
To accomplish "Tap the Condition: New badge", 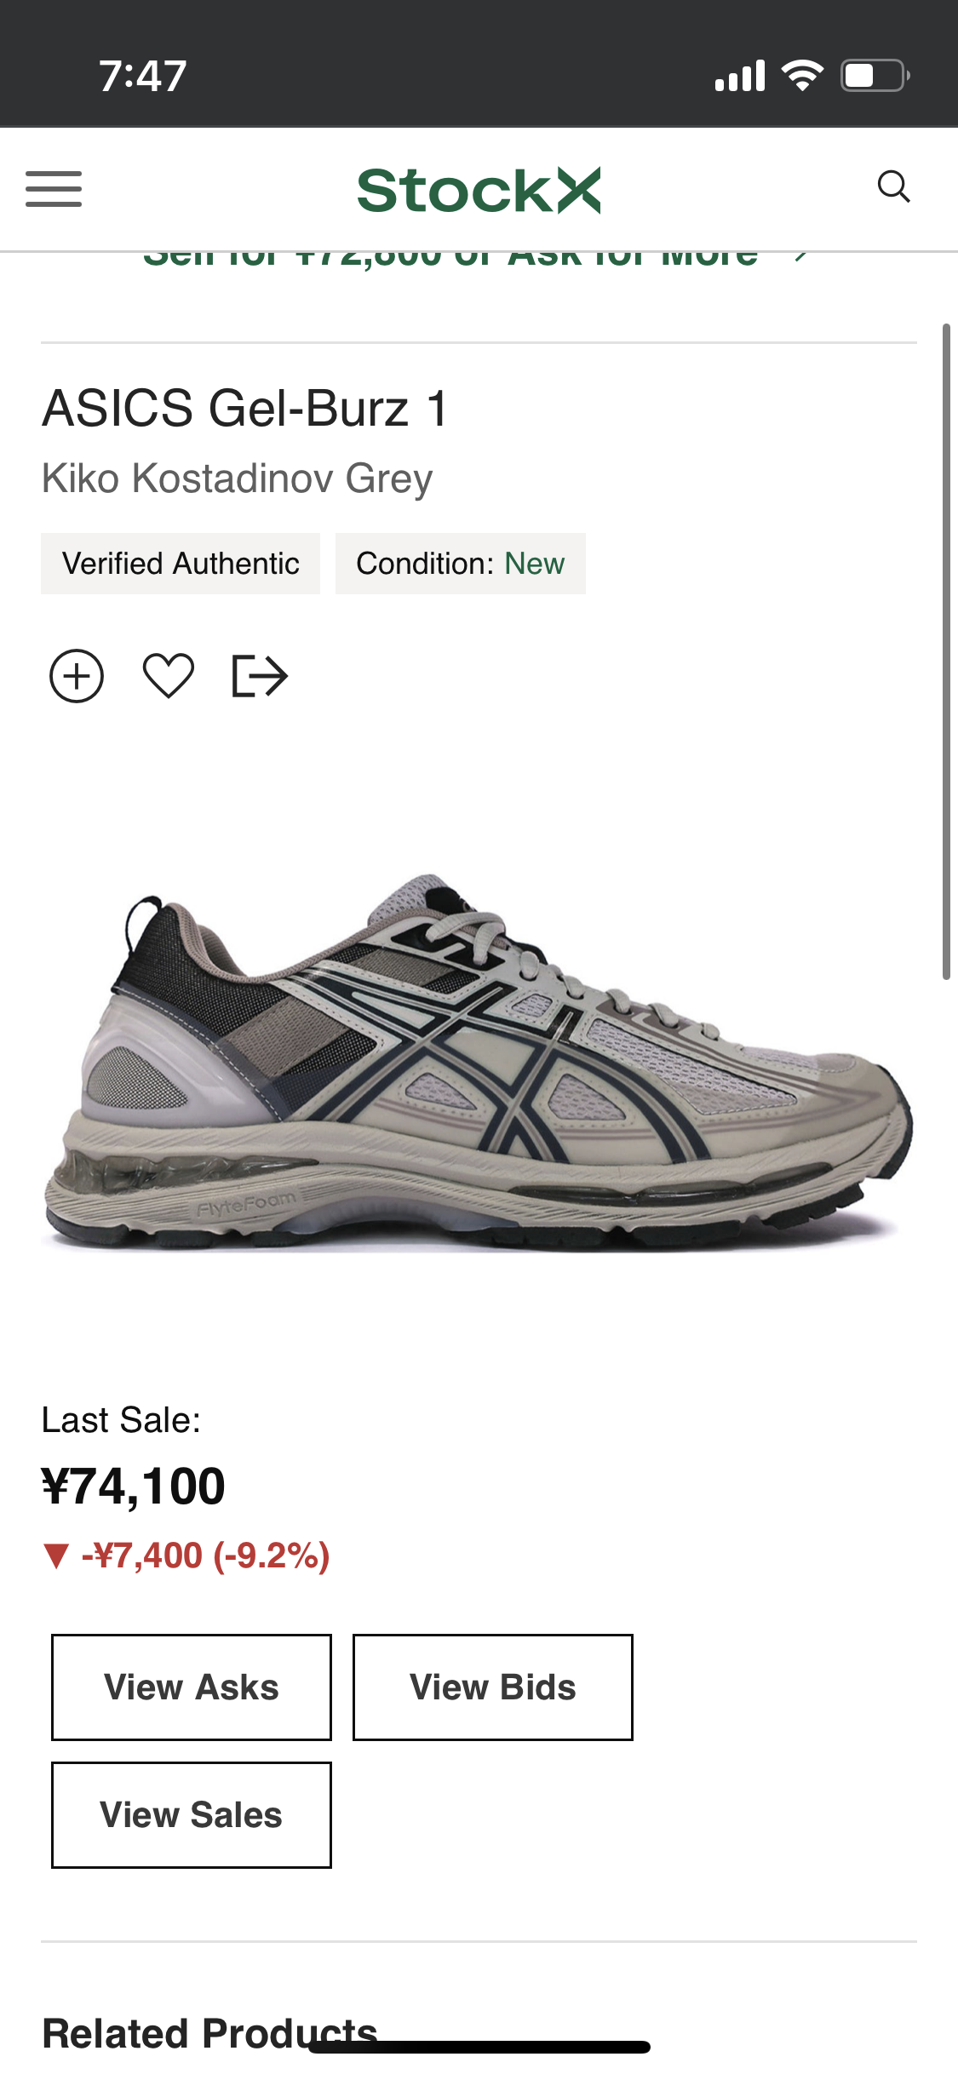I will point(461,564).
